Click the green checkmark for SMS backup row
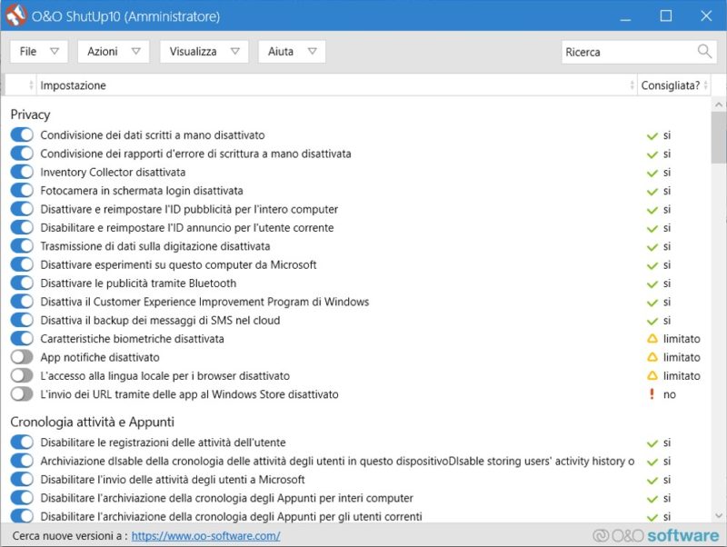Viewport: 727px width, 547px height. pos(652,321)
